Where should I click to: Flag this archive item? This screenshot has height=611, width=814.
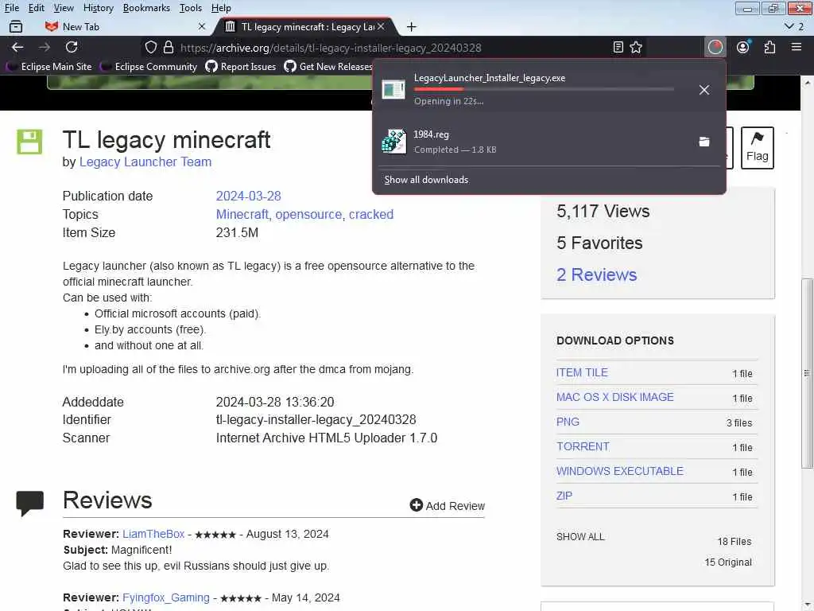coord(757,147)
